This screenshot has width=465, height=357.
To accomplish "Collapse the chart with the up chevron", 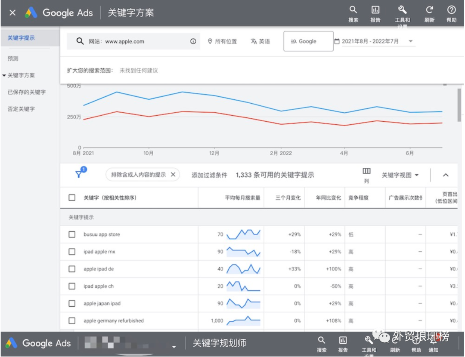I will click(x=446, y=175).
